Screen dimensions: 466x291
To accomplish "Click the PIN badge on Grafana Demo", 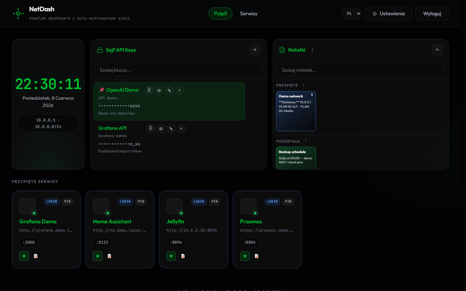I will (x=67, y=202).
